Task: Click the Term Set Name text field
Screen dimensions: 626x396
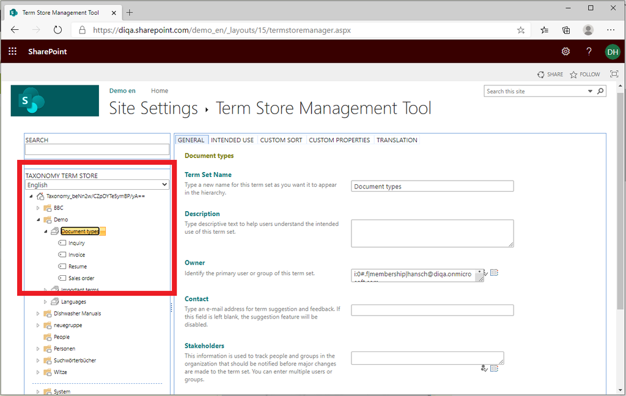Action: pos(432,187)
